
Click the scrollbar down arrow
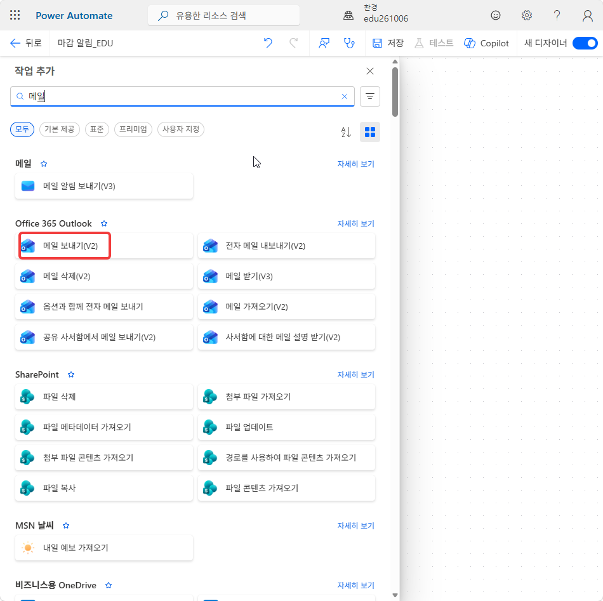tap(395, 595)
